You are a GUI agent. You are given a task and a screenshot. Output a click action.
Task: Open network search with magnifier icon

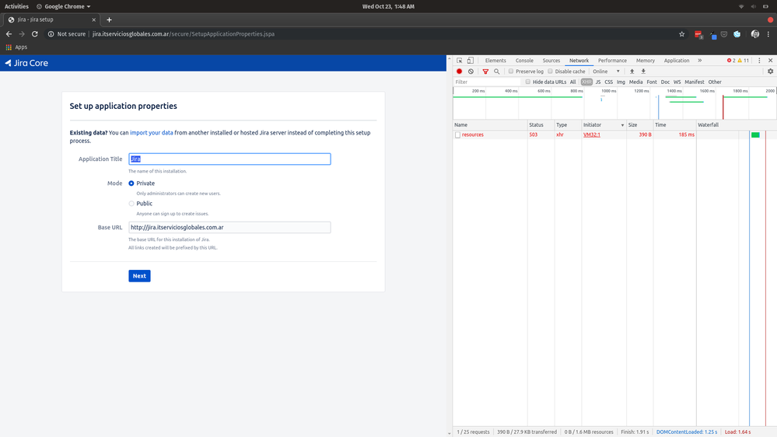[496, 72]
